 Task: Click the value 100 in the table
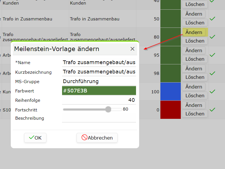(155, 92)
